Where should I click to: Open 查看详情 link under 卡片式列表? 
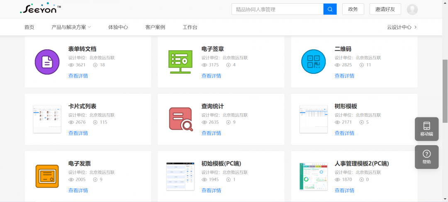pyautogui.click(x=78, y=133)
